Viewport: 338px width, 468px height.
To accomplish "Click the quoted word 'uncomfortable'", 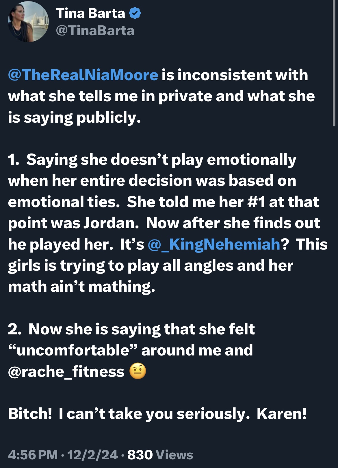I will tap(73, 350).
